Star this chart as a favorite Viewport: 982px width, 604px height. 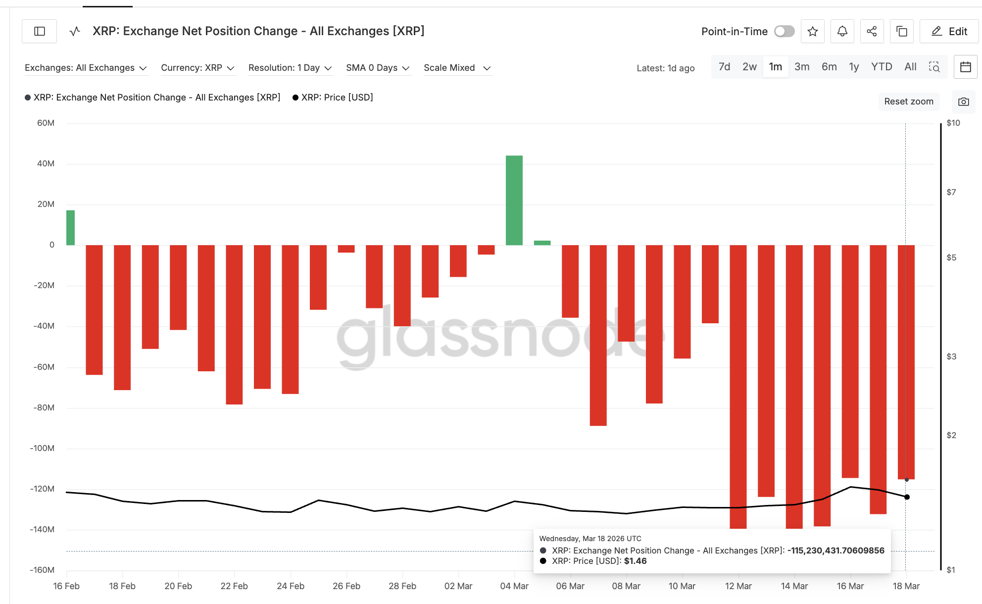(x=812, y=31)
